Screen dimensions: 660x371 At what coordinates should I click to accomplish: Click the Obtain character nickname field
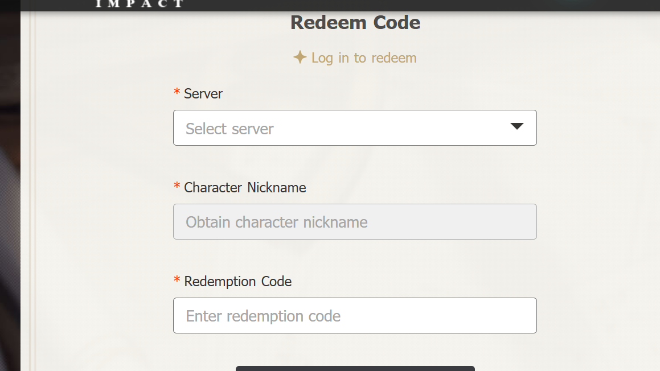[x=354, y=222]
